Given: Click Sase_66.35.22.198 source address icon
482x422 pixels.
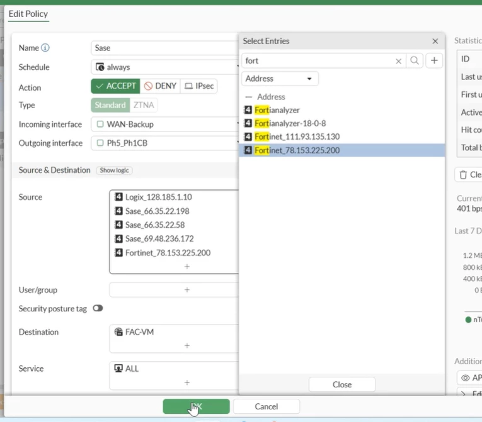Looking at the screenshot, I should (118, 211).
